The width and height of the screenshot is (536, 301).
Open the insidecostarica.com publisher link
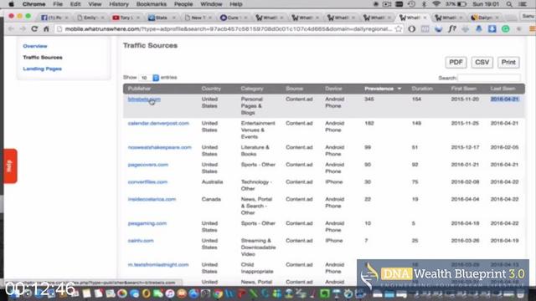152,199
